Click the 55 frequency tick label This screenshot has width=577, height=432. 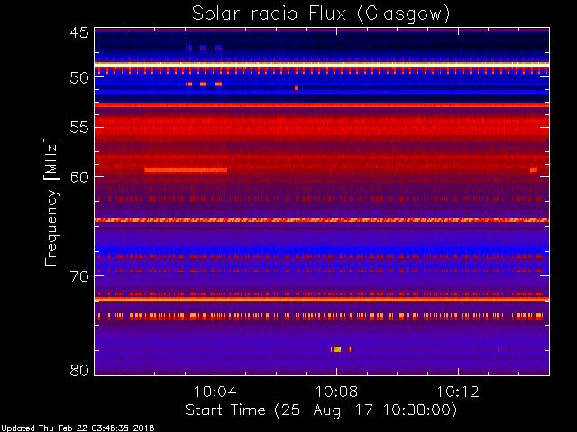coord(79,128)
